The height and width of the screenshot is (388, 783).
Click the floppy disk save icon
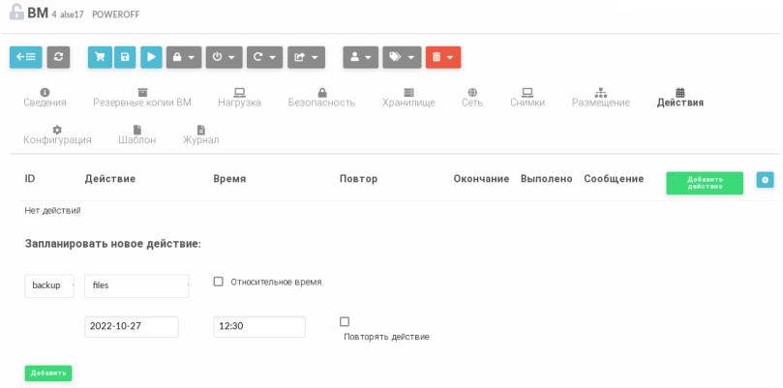tap(125, 58)
